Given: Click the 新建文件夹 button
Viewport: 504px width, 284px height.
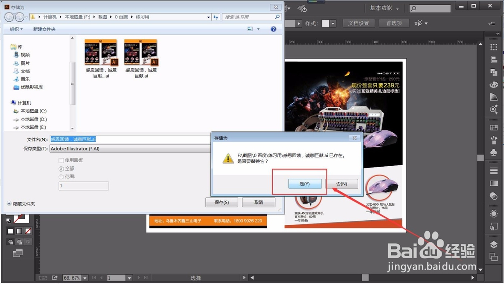Looking at the screenshot, I should pos(44,29).
